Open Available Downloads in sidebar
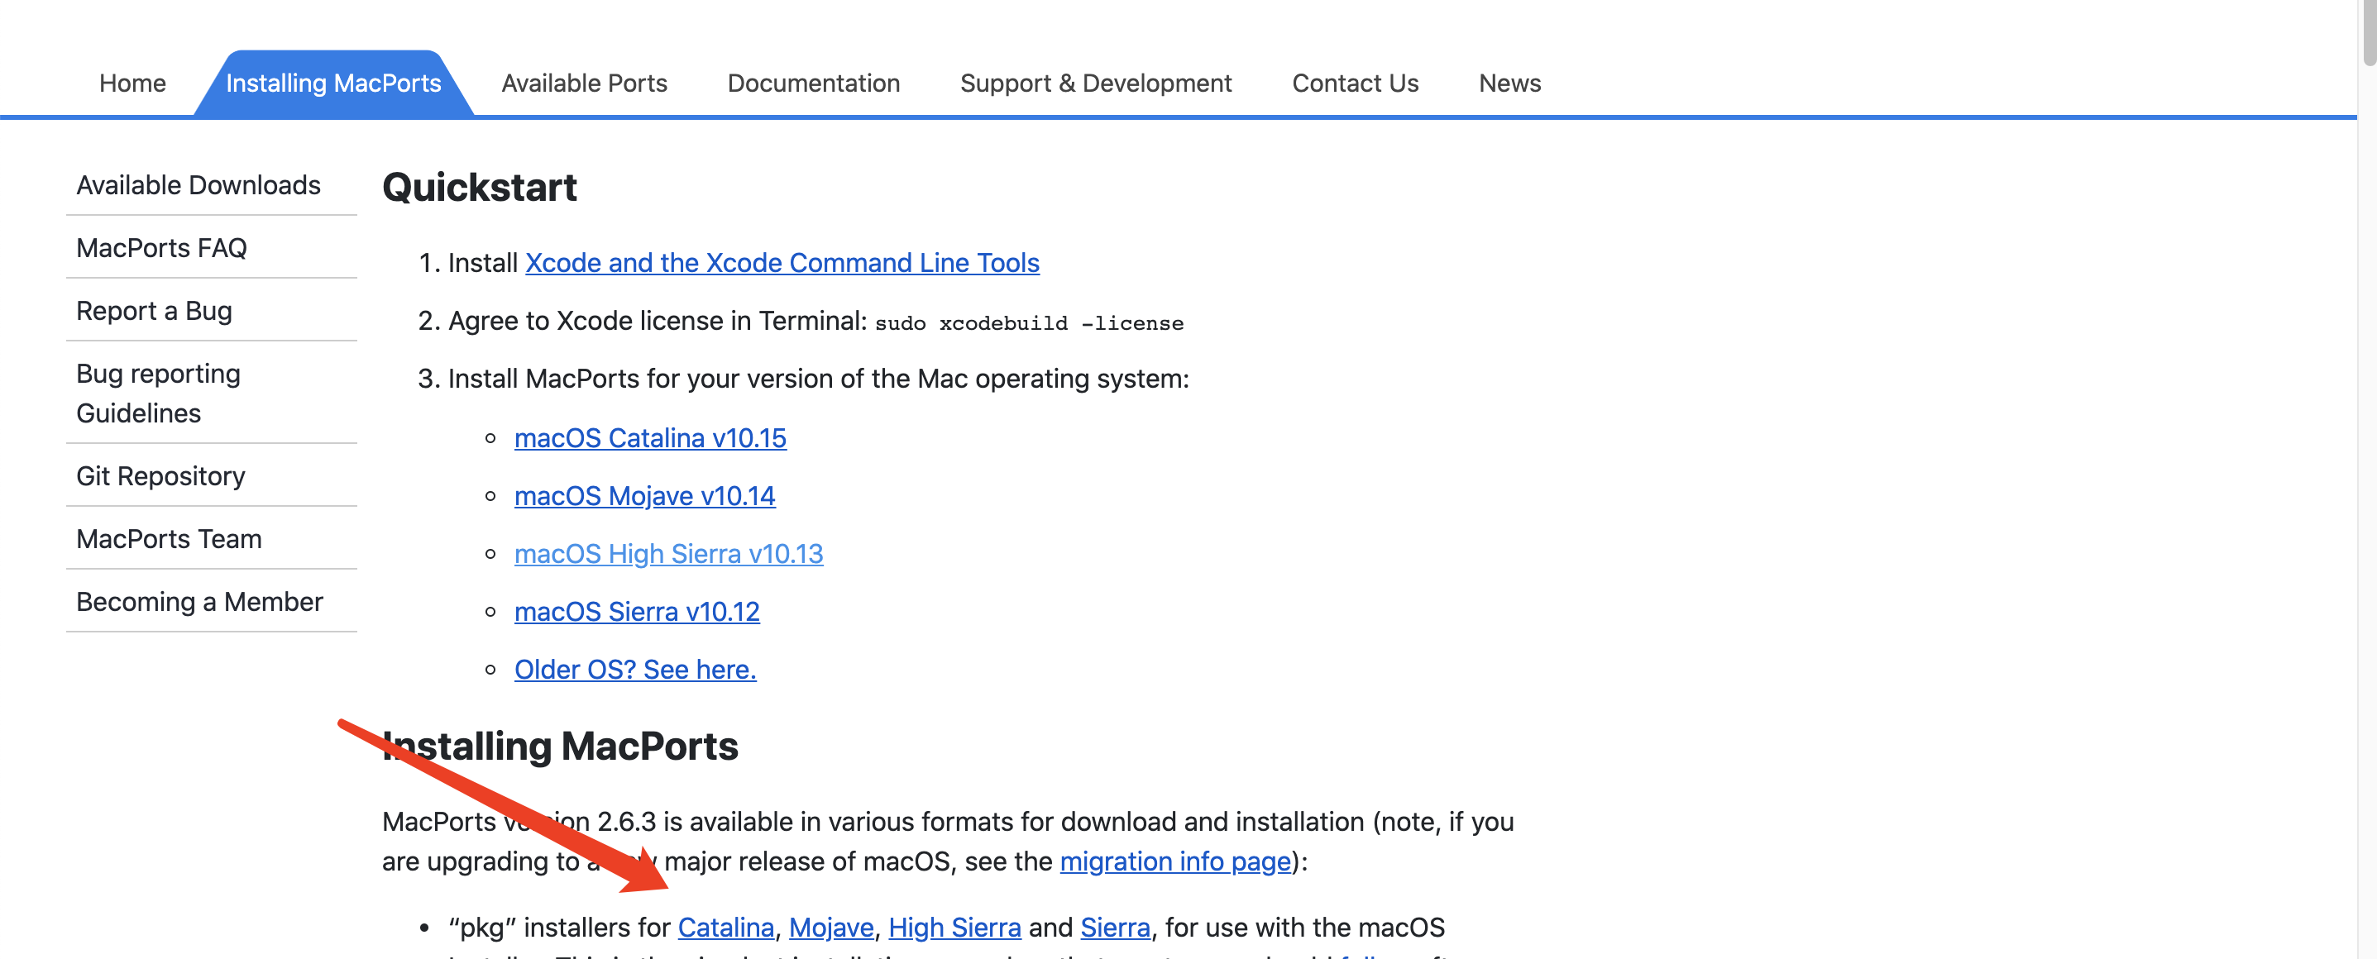Viewport: 2377px width, 959px height. pos(198,185)
